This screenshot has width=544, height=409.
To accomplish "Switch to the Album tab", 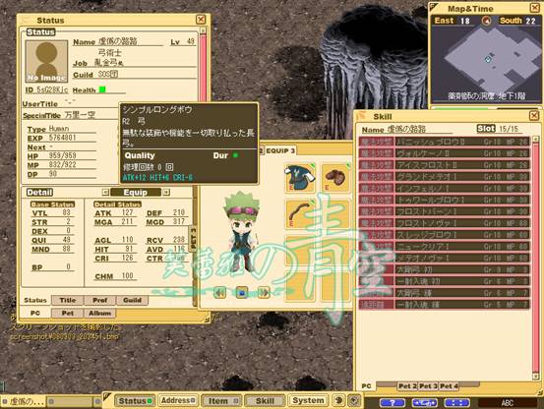I will coord(99,313).
